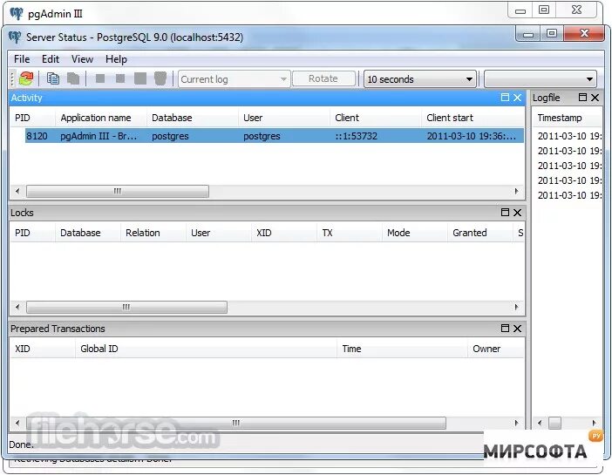Screen dimensions: 612x475
Task: Click the greyed-out copy icon beside blue Copy
Action: pos(73,78)
